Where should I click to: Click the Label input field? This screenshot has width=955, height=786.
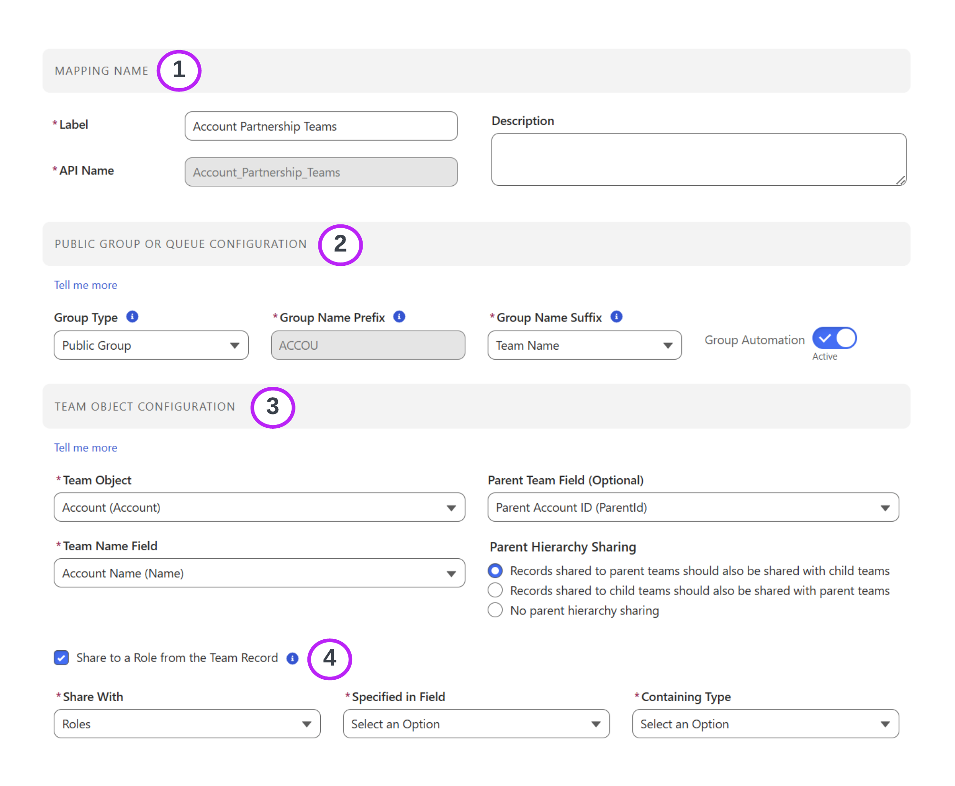(321, 126)
